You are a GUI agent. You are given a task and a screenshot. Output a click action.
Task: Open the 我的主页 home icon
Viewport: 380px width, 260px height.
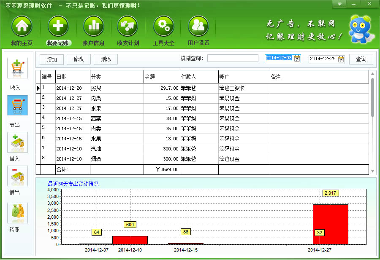coord(22,27)
